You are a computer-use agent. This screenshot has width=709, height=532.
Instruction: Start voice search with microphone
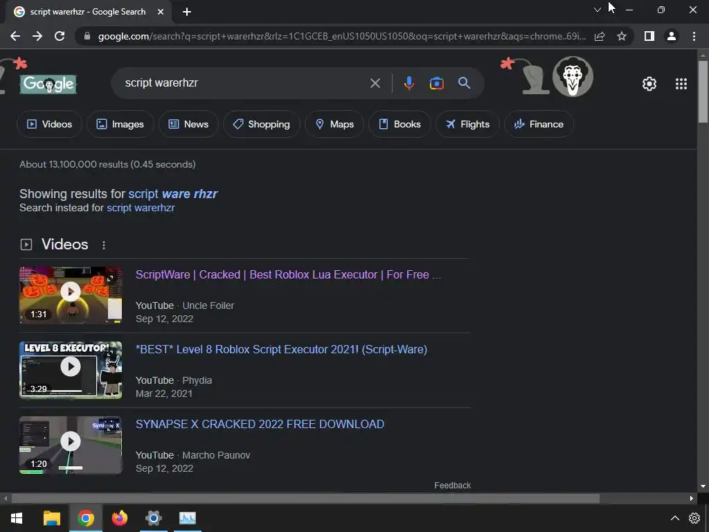click(x=409, y=83)
